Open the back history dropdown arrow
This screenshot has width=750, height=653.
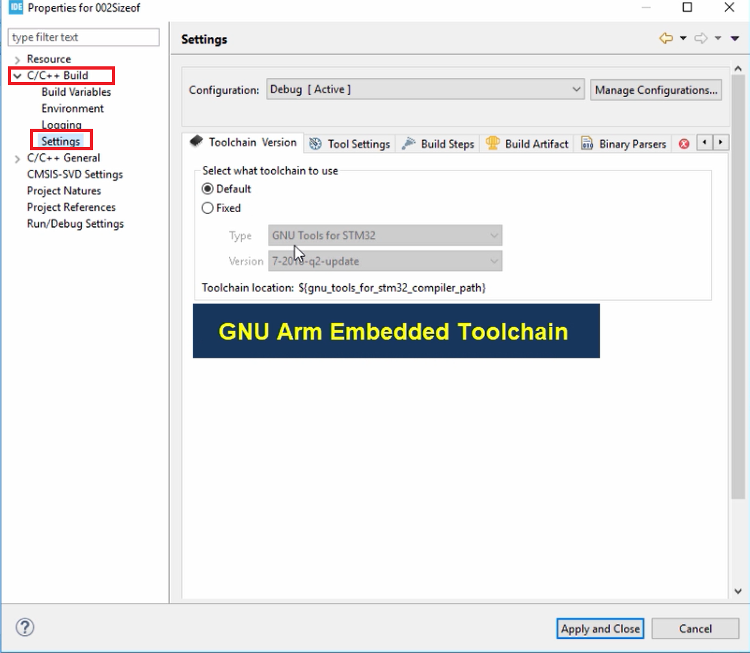pos(683,38)
